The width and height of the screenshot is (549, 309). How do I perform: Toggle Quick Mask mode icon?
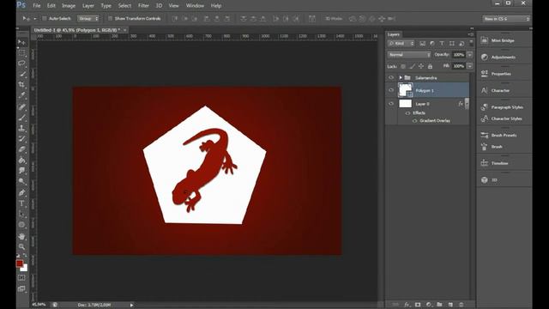(x=21, y=278)
